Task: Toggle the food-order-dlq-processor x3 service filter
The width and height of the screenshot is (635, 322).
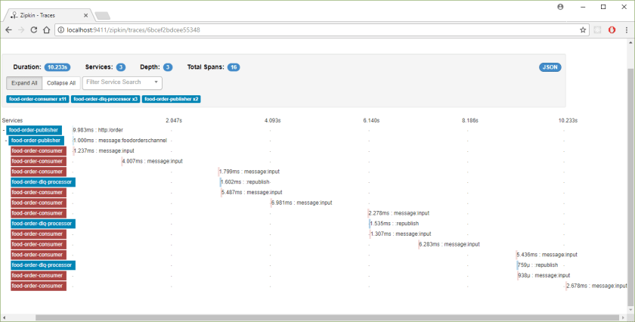Action: tap(105, 99)
